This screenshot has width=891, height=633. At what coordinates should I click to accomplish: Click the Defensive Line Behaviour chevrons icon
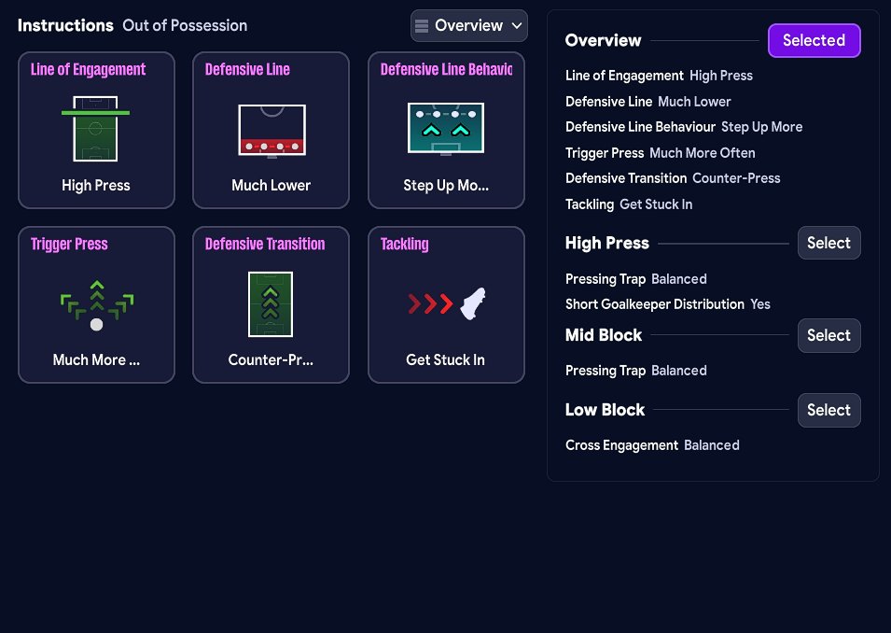click(x=445, y=129)
